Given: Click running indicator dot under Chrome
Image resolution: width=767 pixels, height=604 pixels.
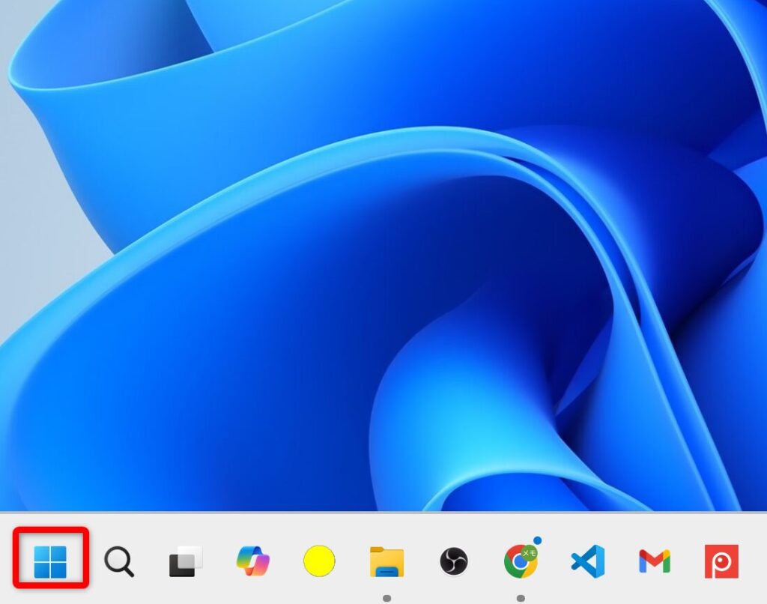Looking at the screenshot, I should (521, 598).
